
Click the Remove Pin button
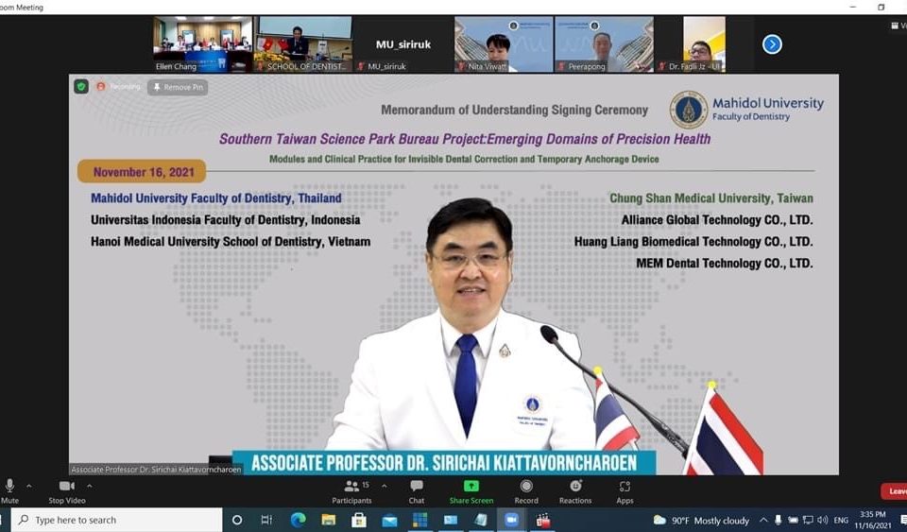(x=178, y=87)
